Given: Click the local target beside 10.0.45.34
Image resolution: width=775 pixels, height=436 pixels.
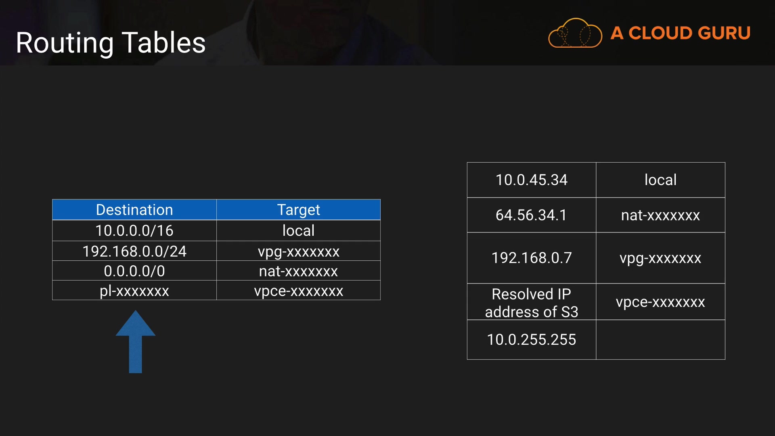Looking at the screenshot, I should [x=660, y=180].
